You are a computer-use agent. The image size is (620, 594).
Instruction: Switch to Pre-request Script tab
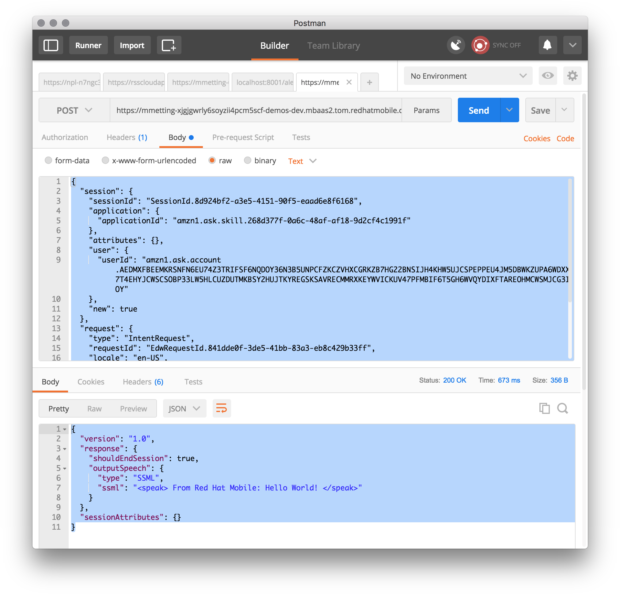click(x=243, y=137)
